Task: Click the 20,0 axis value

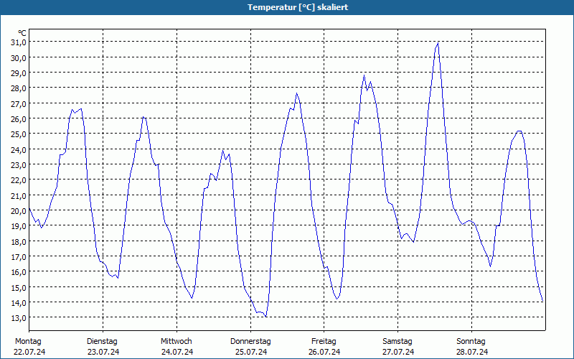Action: [x=19, y=210]
